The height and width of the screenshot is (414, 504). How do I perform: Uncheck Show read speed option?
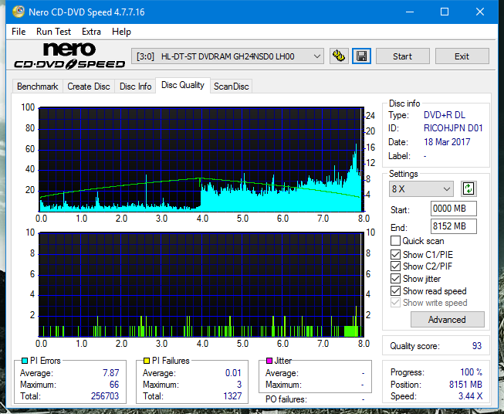tap(395, 290)
